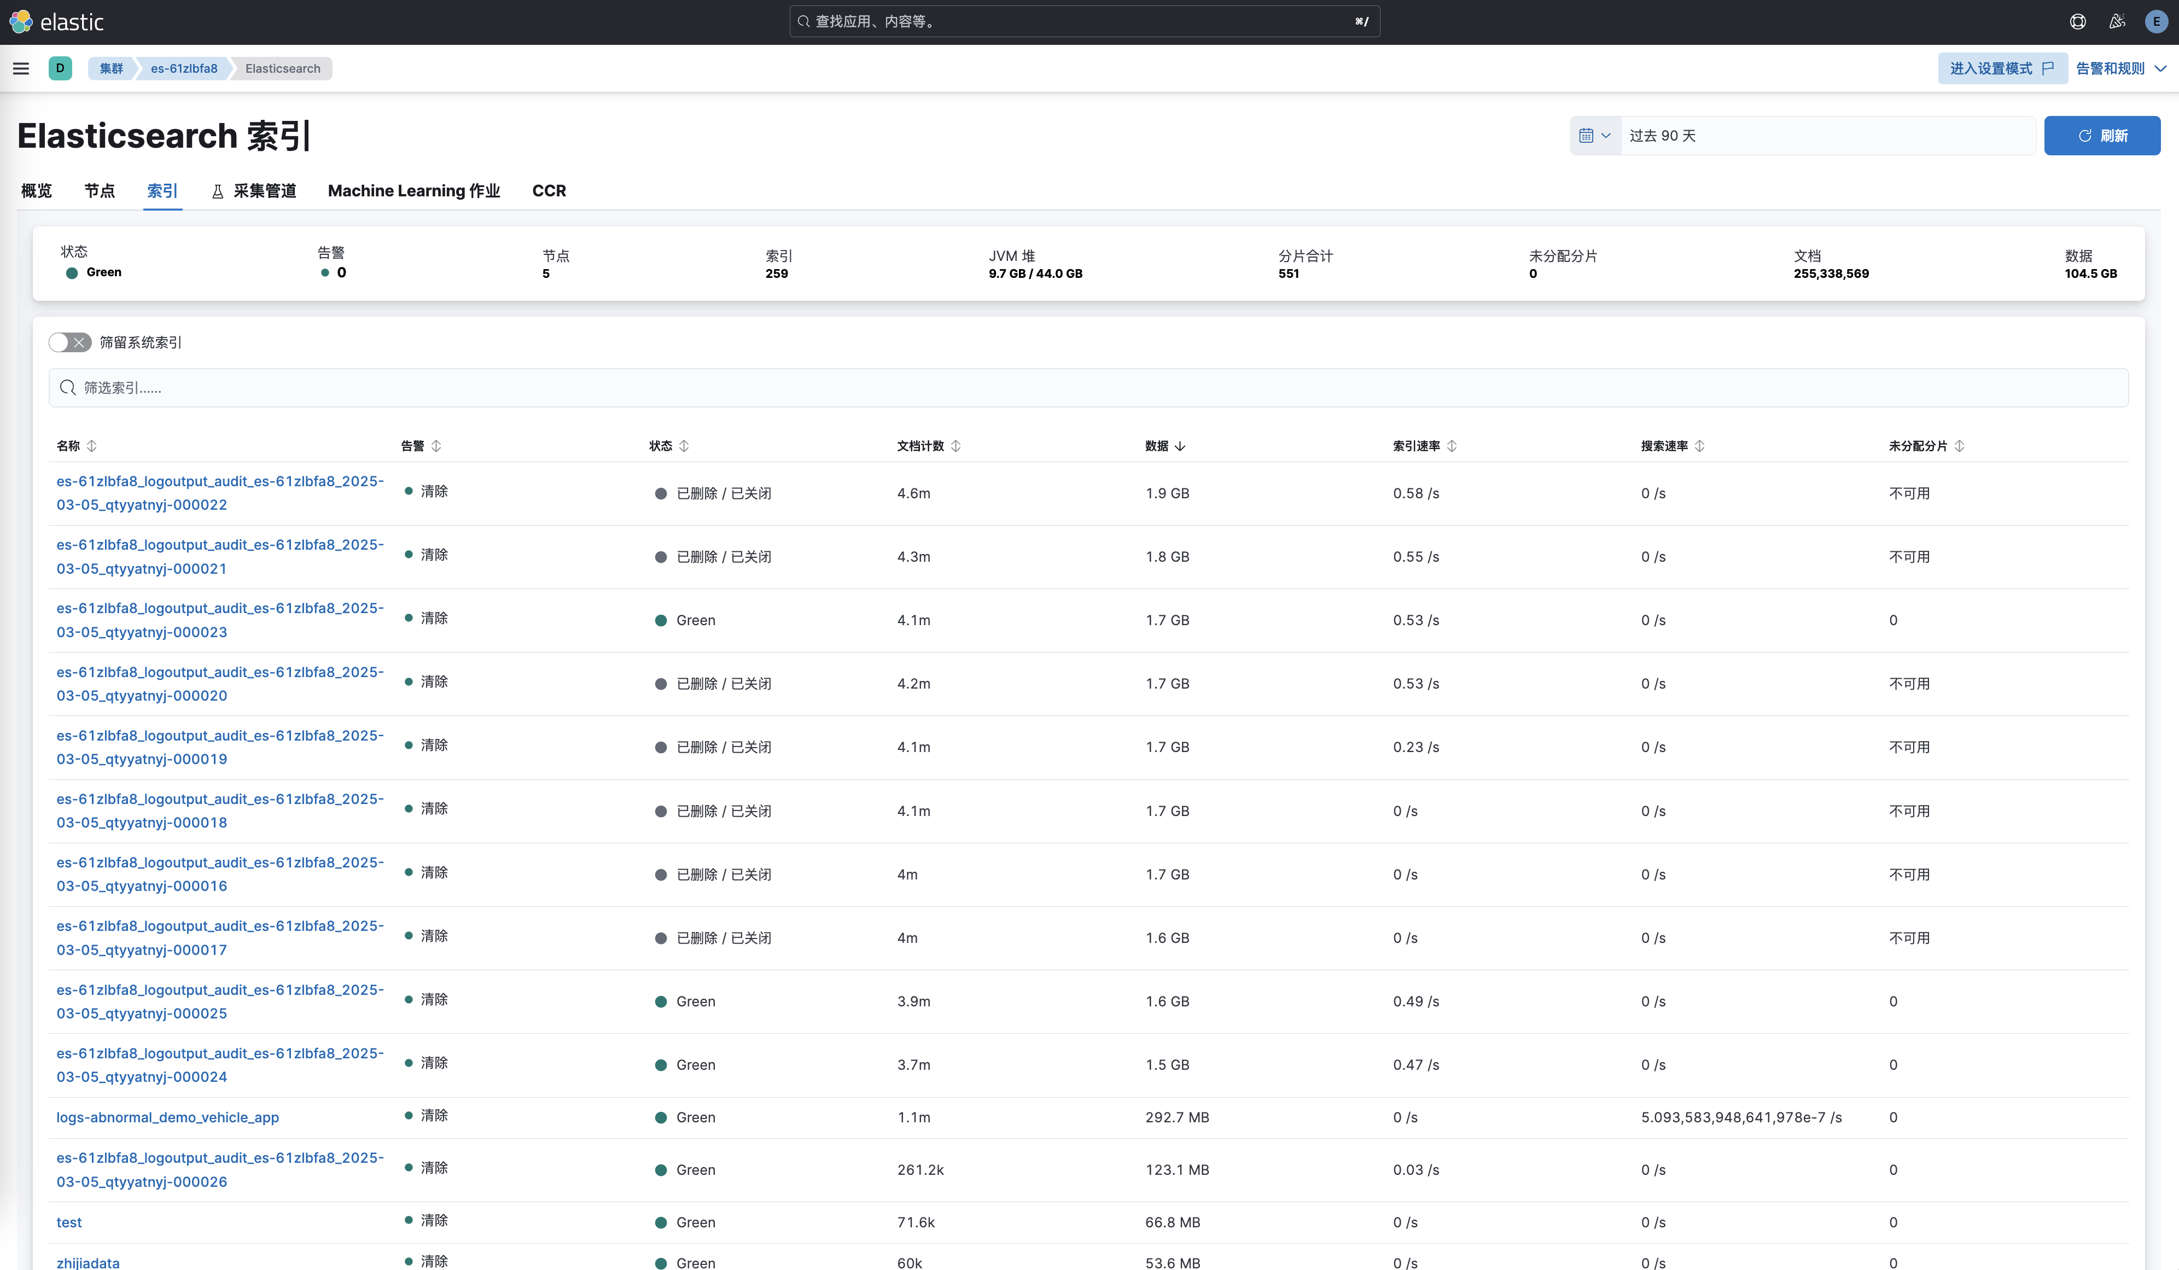2179x1270 pixels.
Task: Open logs-abnormal_demo_vehicle_app index link
Action: point(168,1117)
